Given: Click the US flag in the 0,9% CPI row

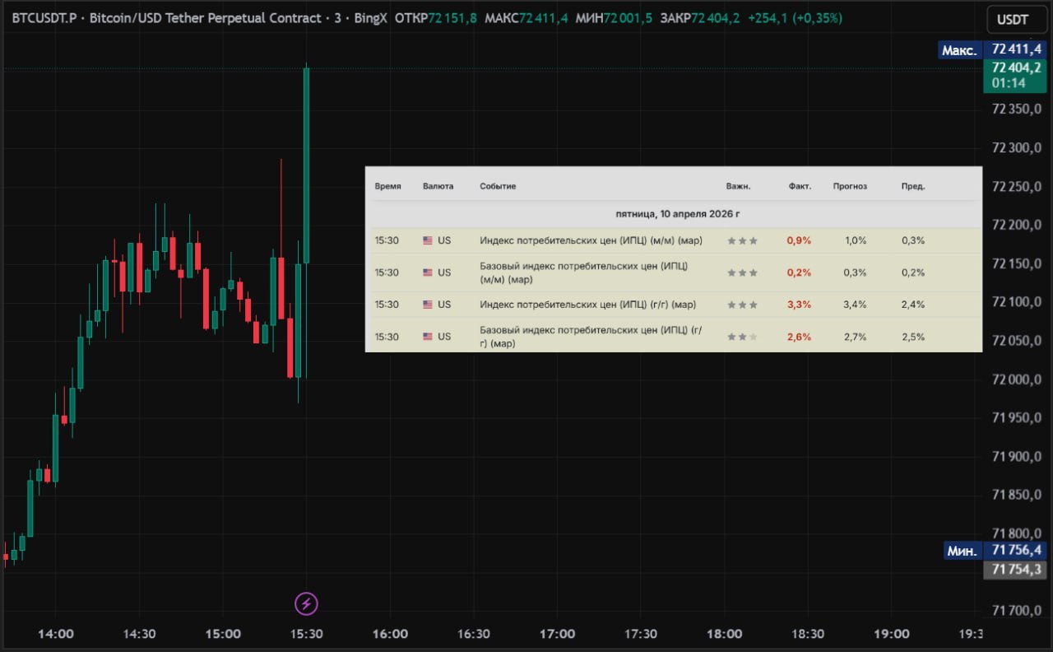Looking at the screenshot, I should [x=428, y=240].
